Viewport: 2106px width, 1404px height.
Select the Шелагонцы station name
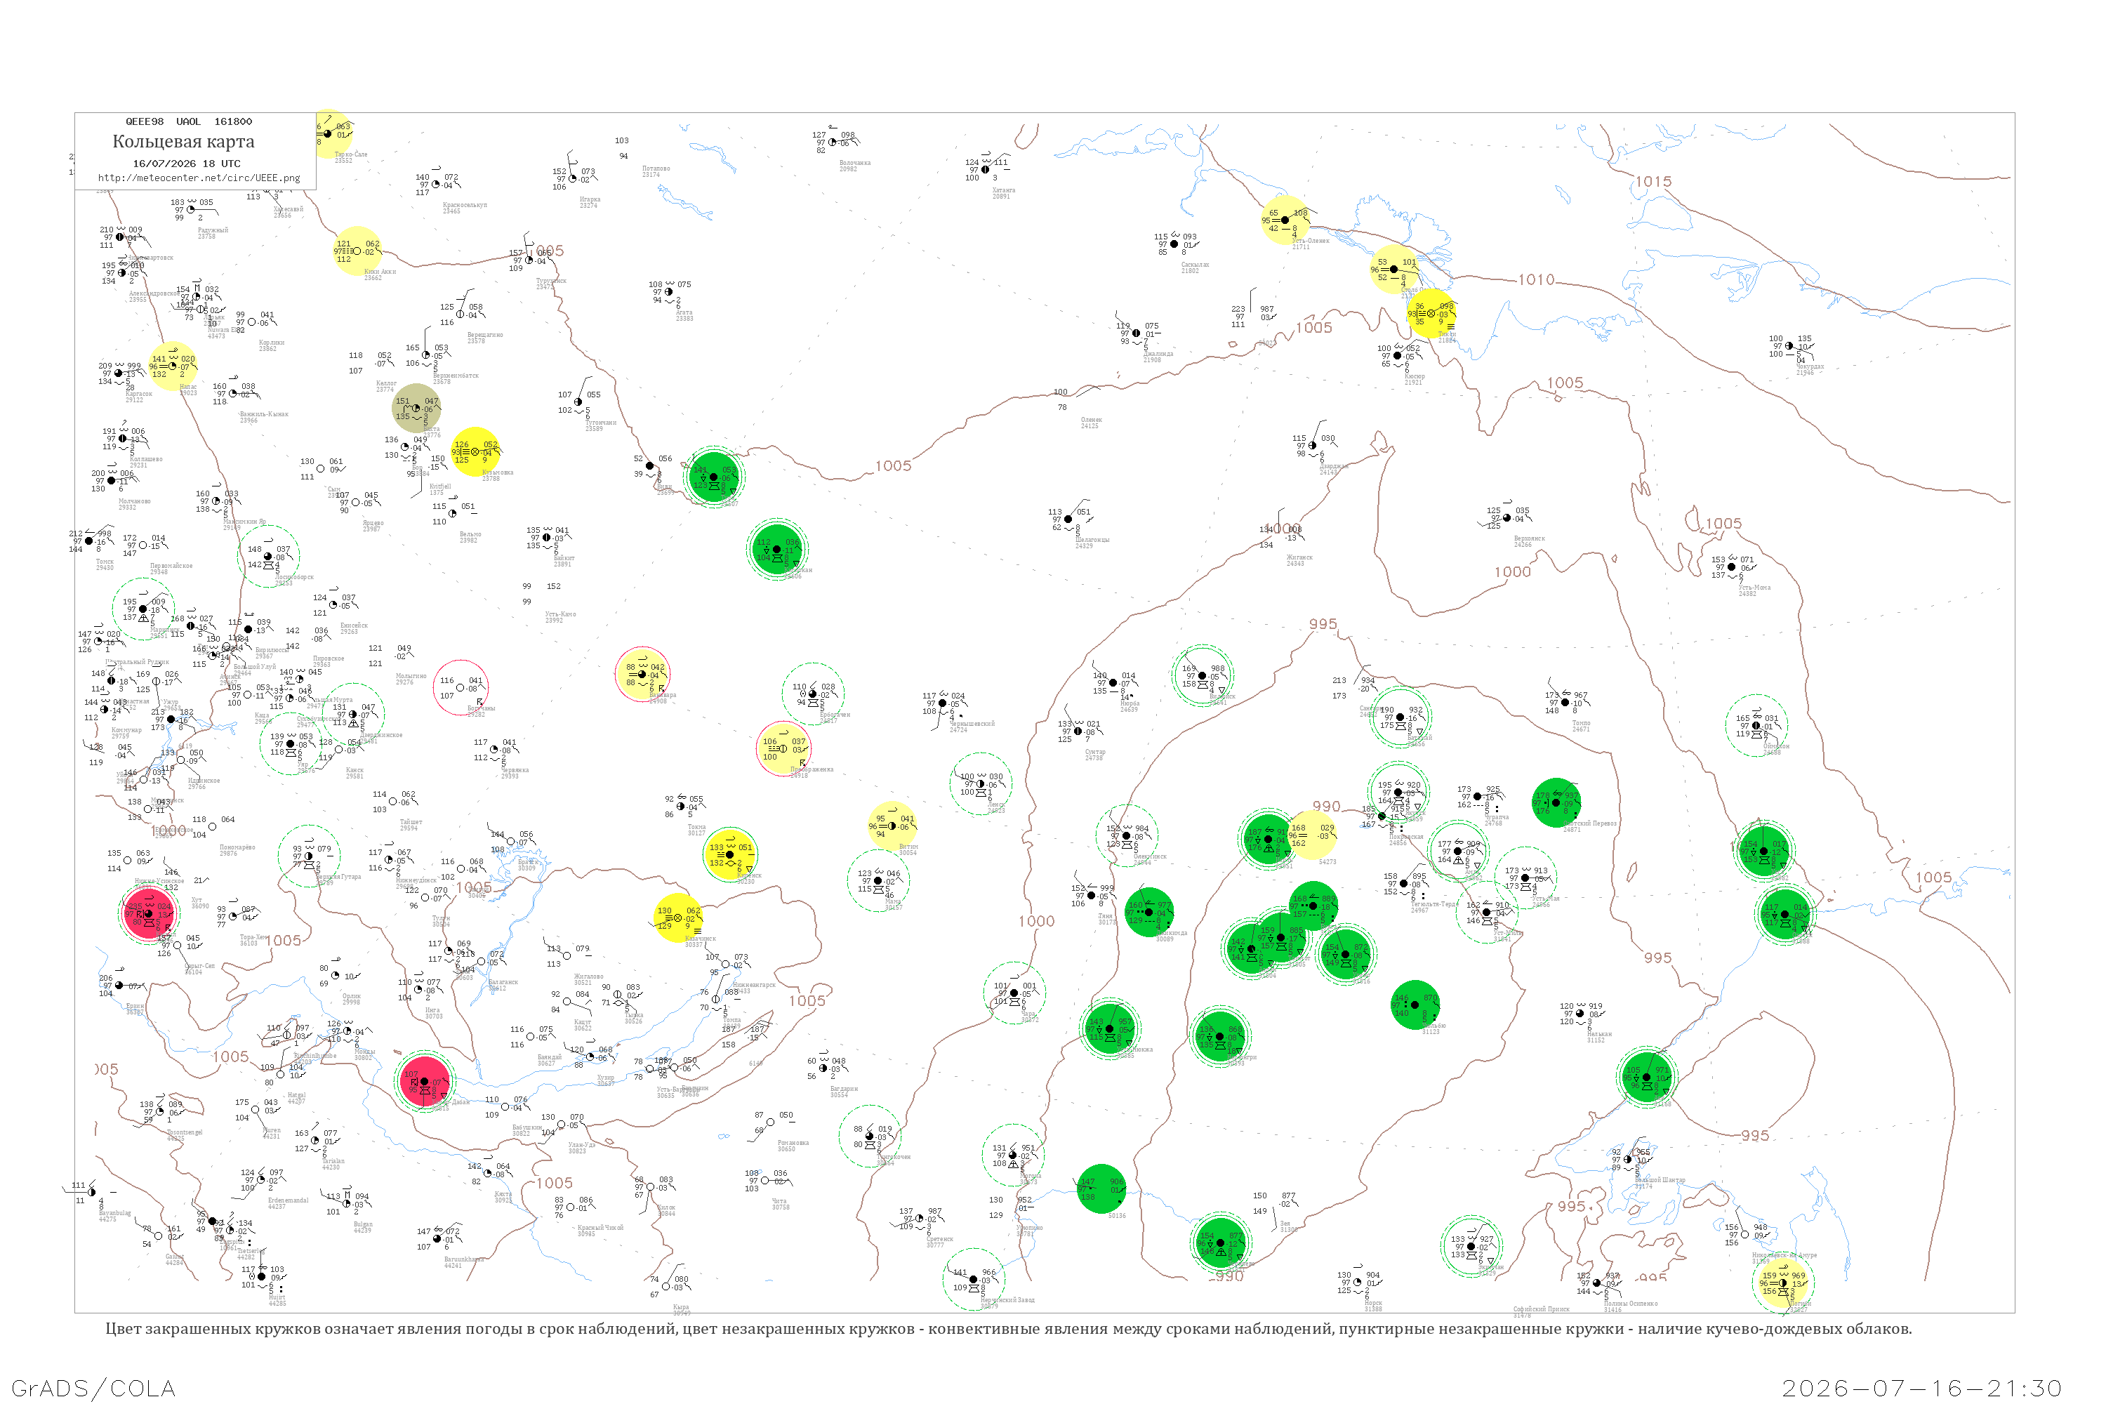[1092, 540]
